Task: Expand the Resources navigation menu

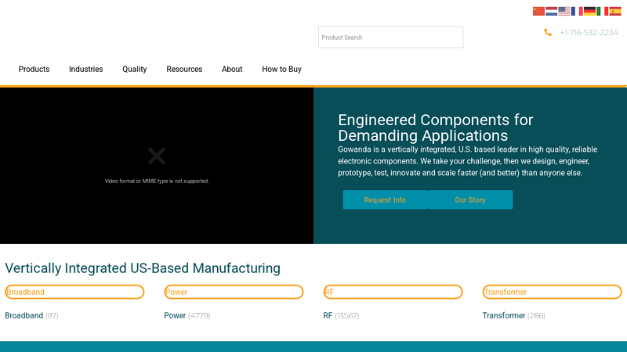Action: 184,70
